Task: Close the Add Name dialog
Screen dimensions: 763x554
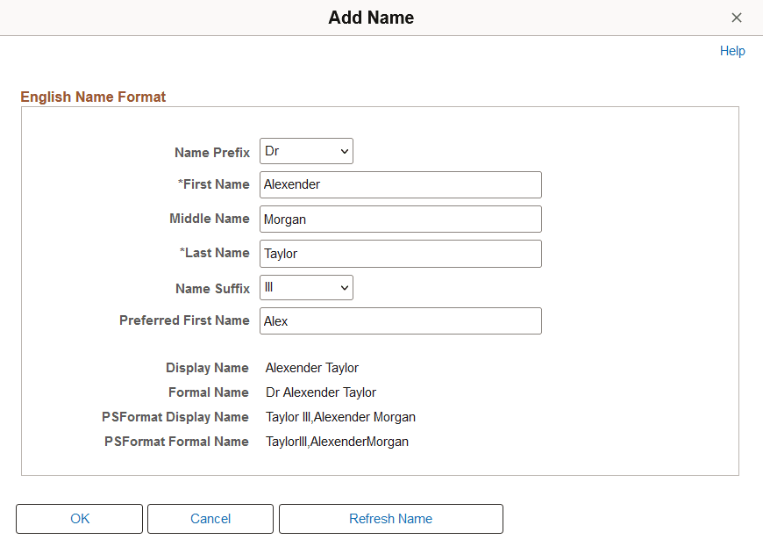Action: tap(737, 18)
